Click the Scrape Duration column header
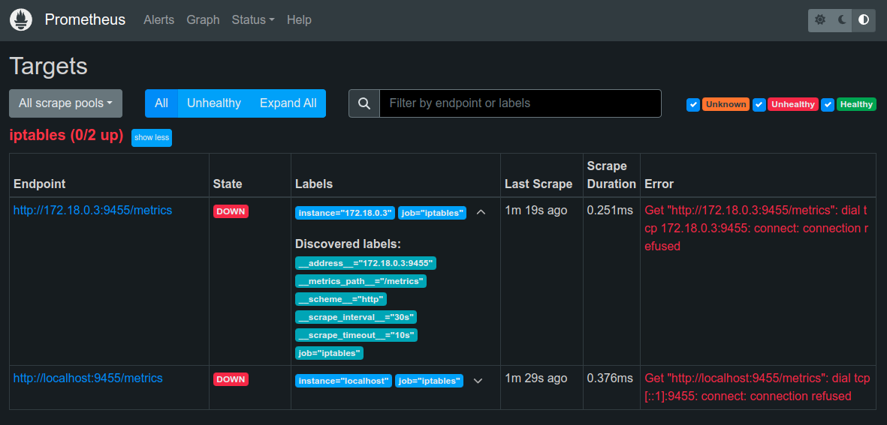The height and width of the screenshot is (425, 887). click(611, 175)
